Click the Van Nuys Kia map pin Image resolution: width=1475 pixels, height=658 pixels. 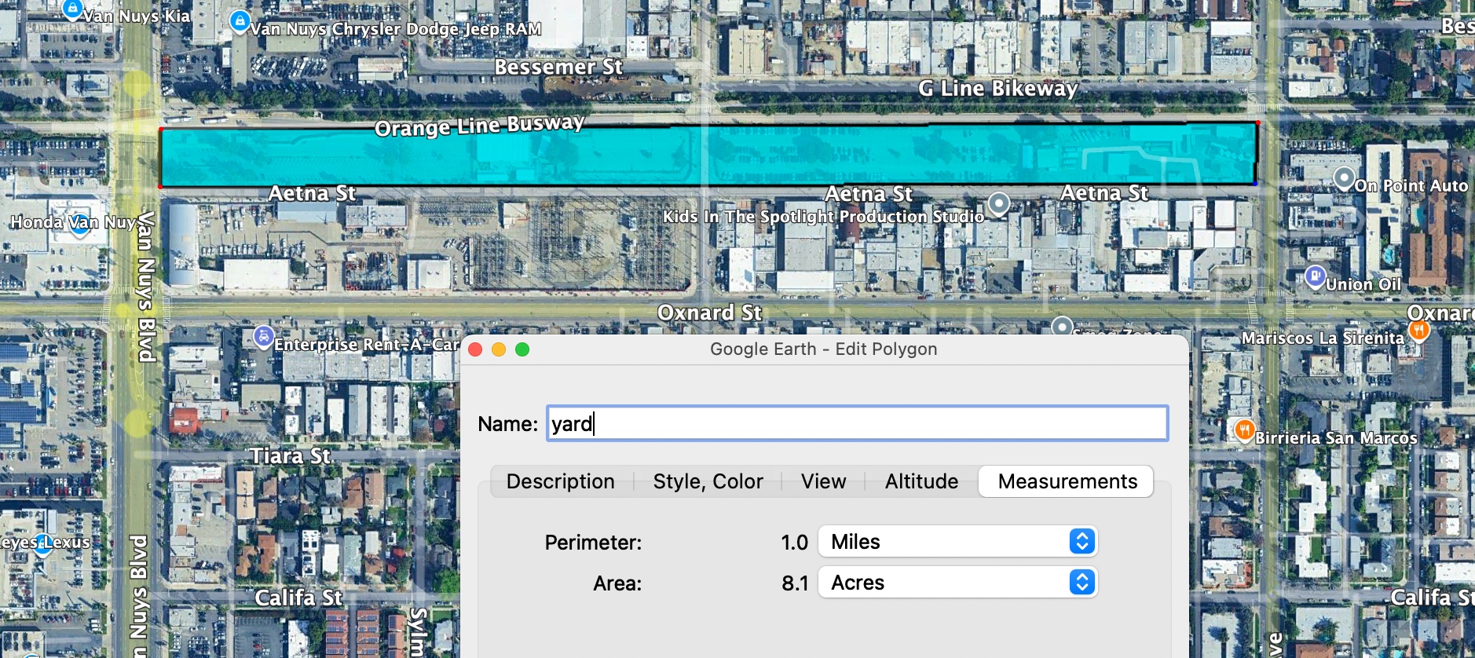point(72,9)
